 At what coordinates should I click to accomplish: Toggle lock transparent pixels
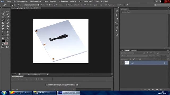[130, 59]
